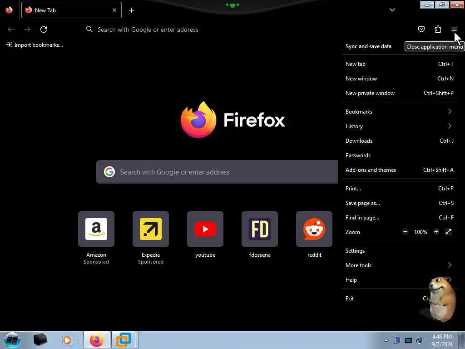Choose Exit from menu

pos(400,299)
